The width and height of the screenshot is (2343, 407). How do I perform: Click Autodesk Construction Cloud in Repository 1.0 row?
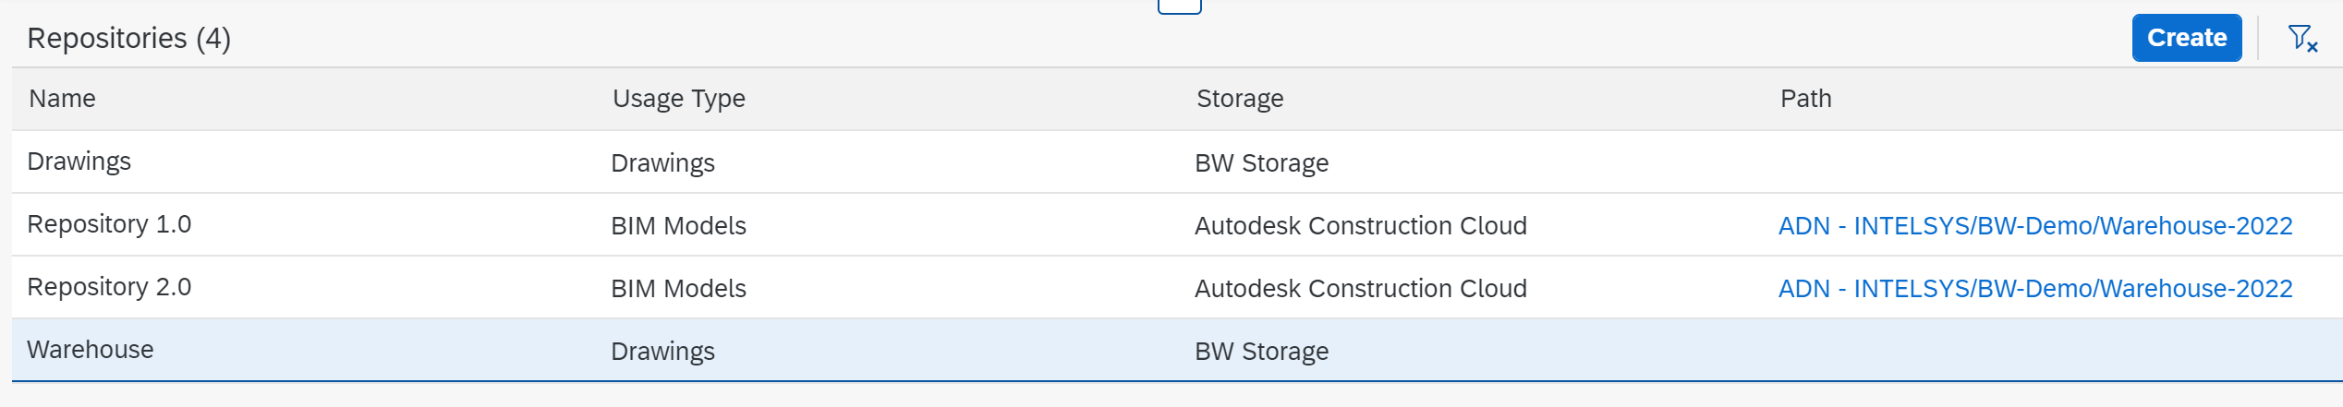(x=1360, y=226)
